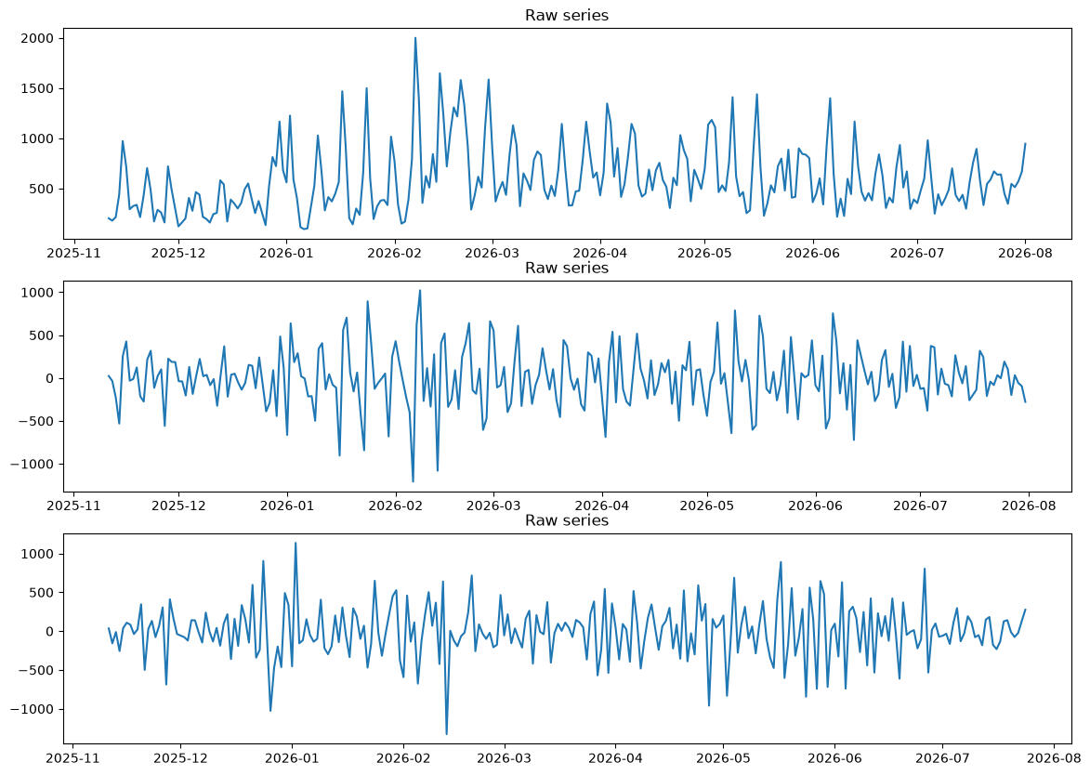This screenshot has width=1090, height=775.
Task: Pick middle chart's 2026-02 date label
Action: pyautogui.click(x=396, y=506)
